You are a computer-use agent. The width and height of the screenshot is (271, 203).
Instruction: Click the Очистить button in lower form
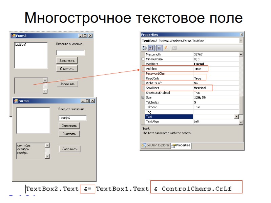point(69,134)
